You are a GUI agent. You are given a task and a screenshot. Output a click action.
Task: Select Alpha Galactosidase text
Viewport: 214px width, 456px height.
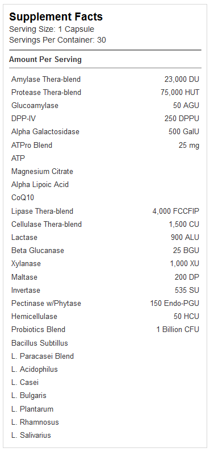tap(45, 132)
